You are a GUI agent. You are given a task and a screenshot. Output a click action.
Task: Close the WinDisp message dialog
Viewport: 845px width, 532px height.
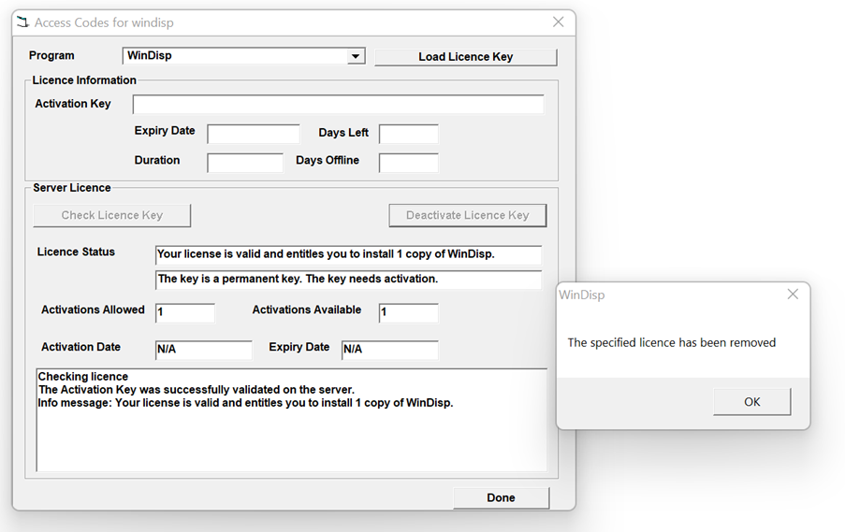793,295
